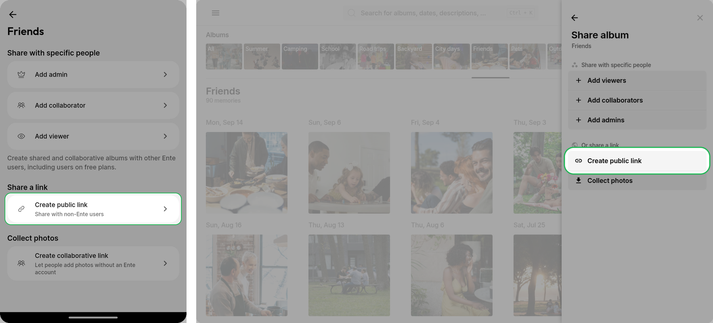Open the Fri, Sep 4 photo thumbnail
This screenshot has height=323, width=713.
pos(452,173)
